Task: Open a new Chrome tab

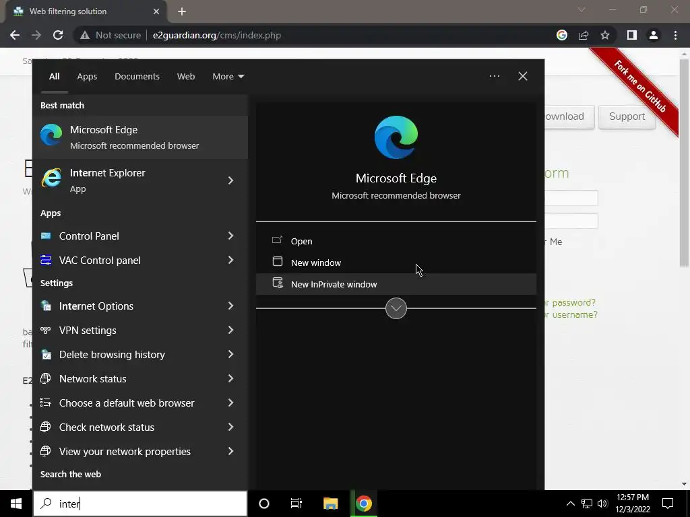Action: click(182, 11)
